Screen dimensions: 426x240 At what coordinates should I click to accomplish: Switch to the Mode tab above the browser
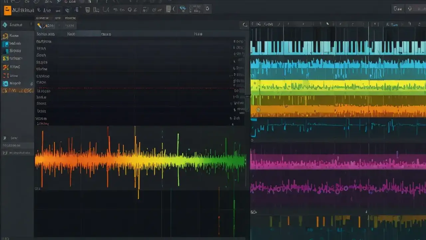71,18
